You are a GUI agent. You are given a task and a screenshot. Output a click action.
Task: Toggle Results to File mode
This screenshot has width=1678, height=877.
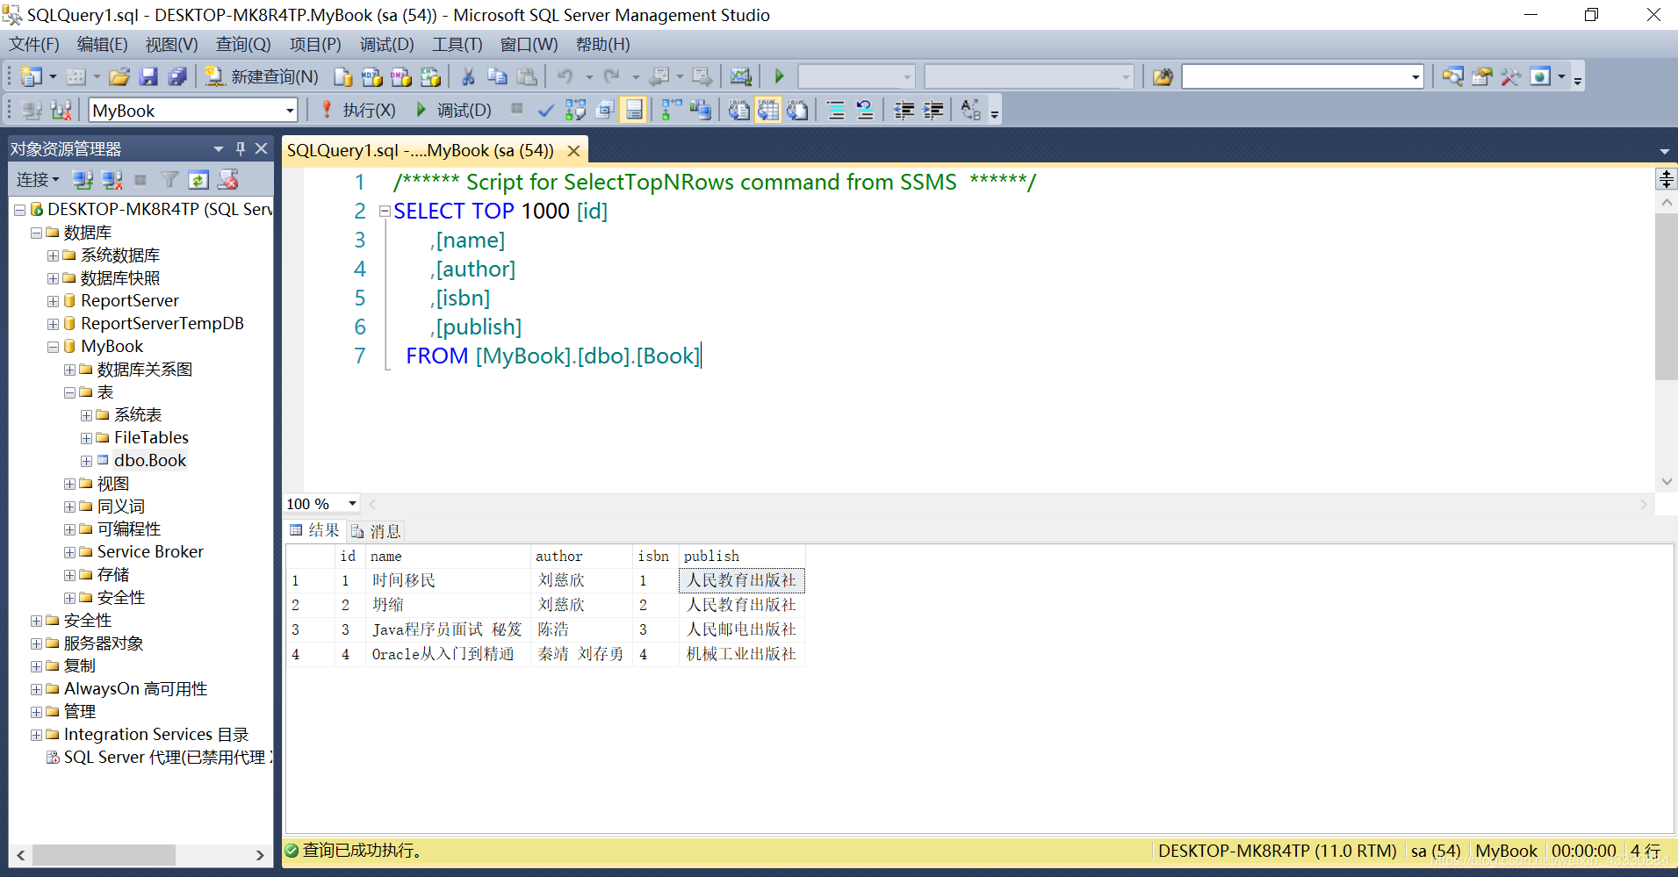pyautogui.click(x=797, y=110)
